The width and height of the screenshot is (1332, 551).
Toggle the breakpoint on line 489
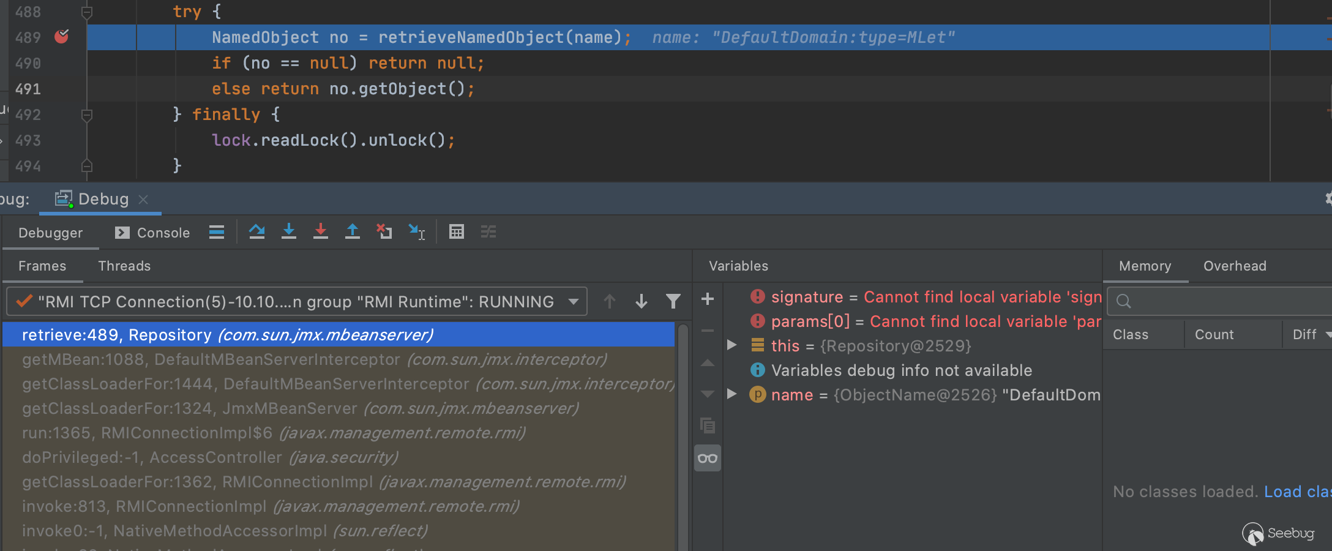point(62,37)
